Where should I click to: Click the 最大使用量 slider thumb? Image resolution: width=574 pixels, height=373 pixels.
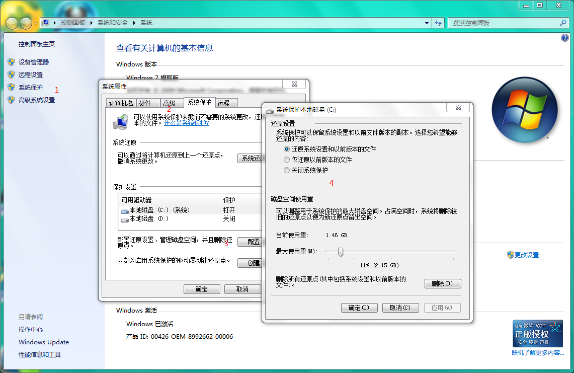(341, 252)
